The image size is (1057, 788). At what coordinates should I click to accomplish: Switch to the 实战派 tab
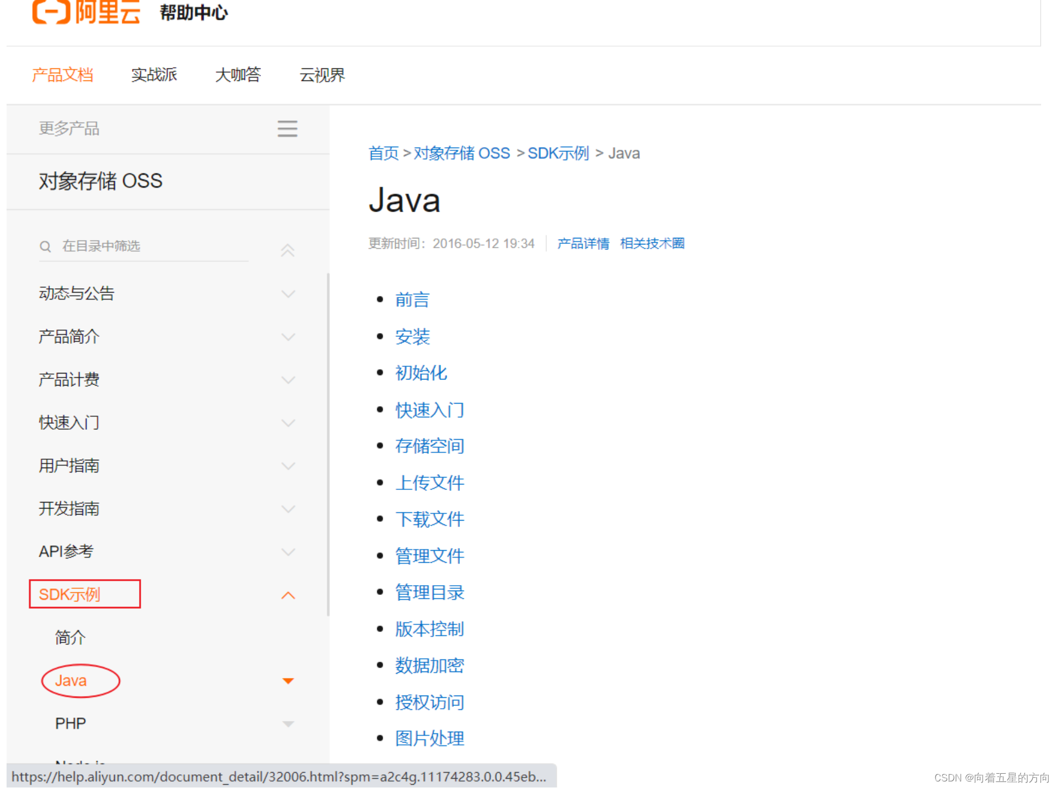[154, 75]
